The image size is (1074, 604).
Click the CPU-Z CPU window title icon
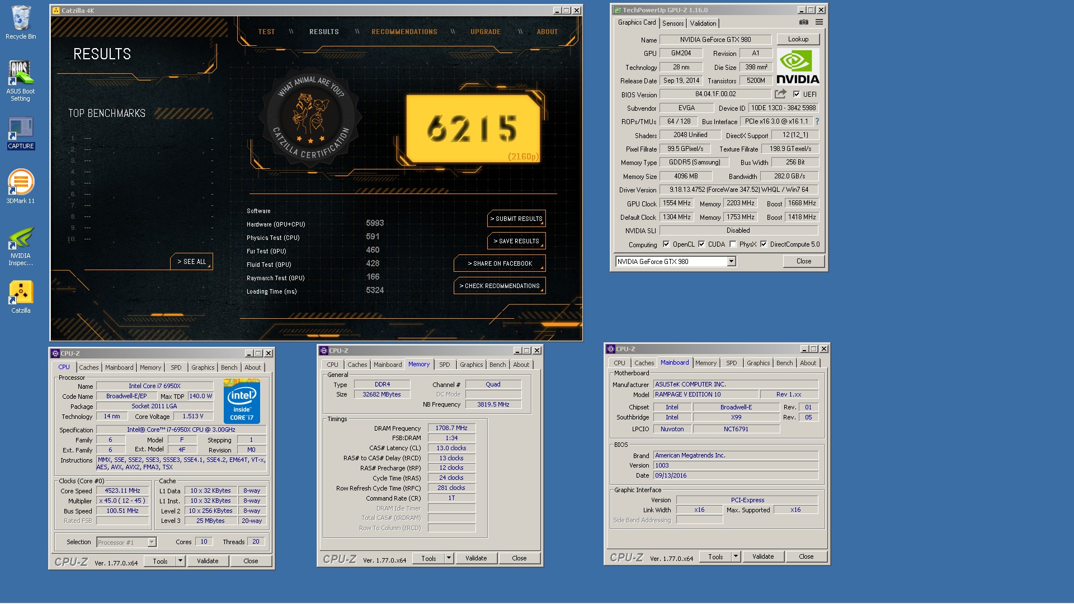click(55, 353)
